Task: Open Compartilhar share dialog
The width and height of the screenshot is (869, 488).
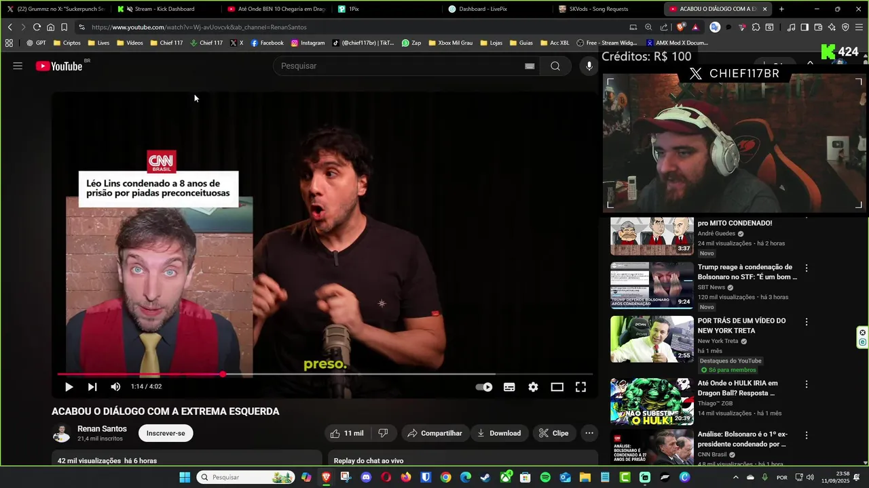Action: (434, 433)
